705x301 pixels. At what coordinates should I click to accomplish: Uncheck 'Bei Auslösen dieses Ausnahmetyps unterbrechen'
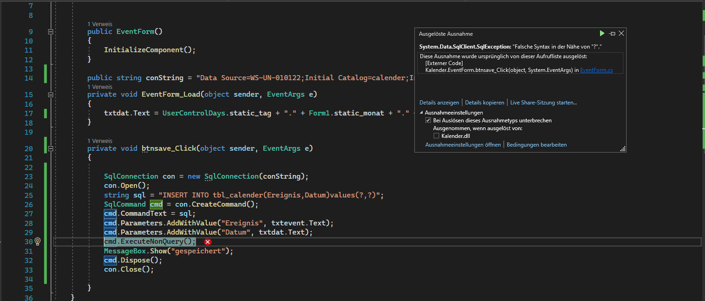click(x=428, y=120)
